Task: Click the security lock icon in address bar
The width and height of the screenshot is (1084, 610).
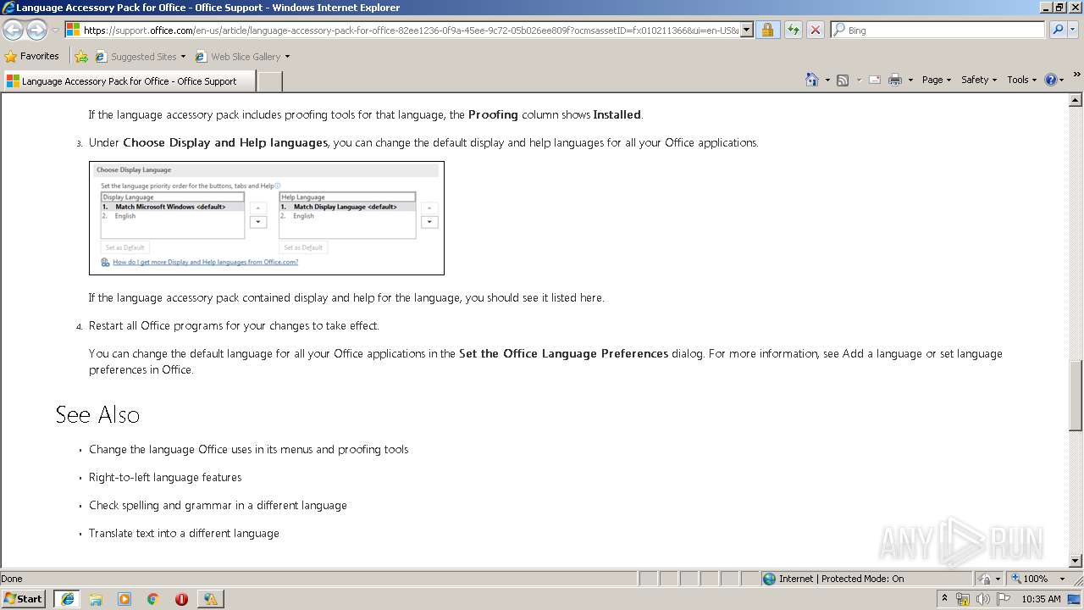Action: point(767,30)
